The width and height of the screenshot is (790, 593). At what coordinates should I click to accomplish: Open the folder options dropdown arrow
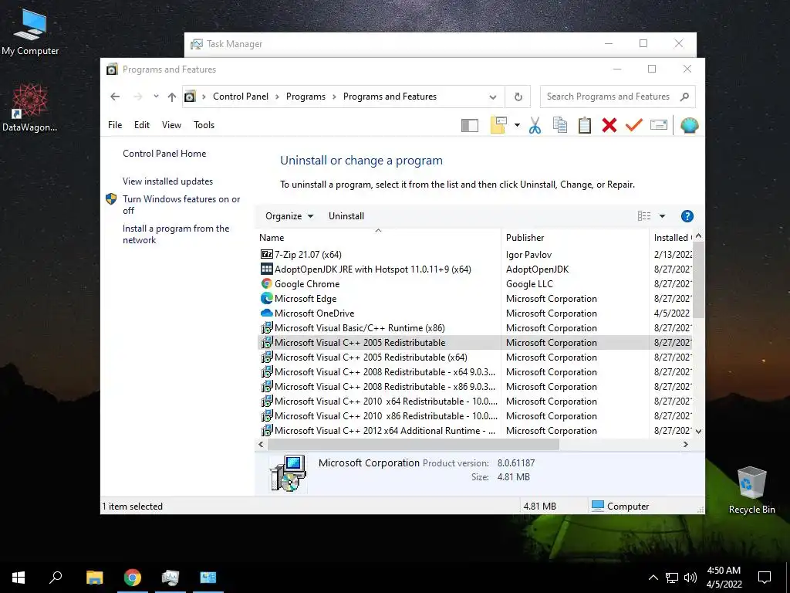tap(517, 125)
